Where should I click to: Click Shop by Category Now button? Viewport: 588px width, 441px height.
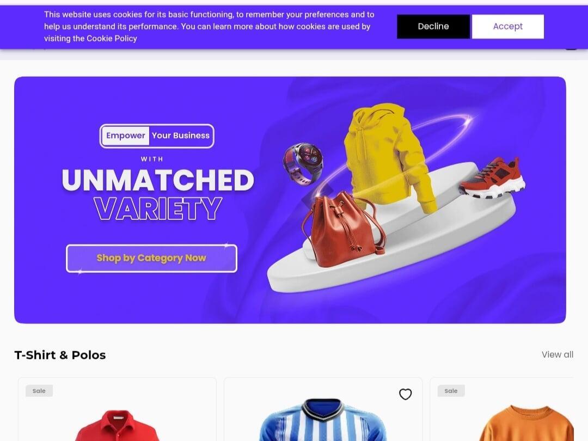click(x=151, y=258)
